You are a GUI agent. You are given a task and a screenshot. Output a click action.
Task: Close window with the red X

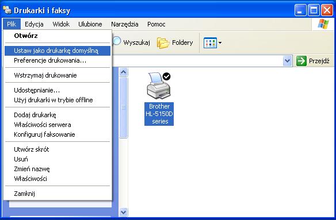tap(327, 10)
